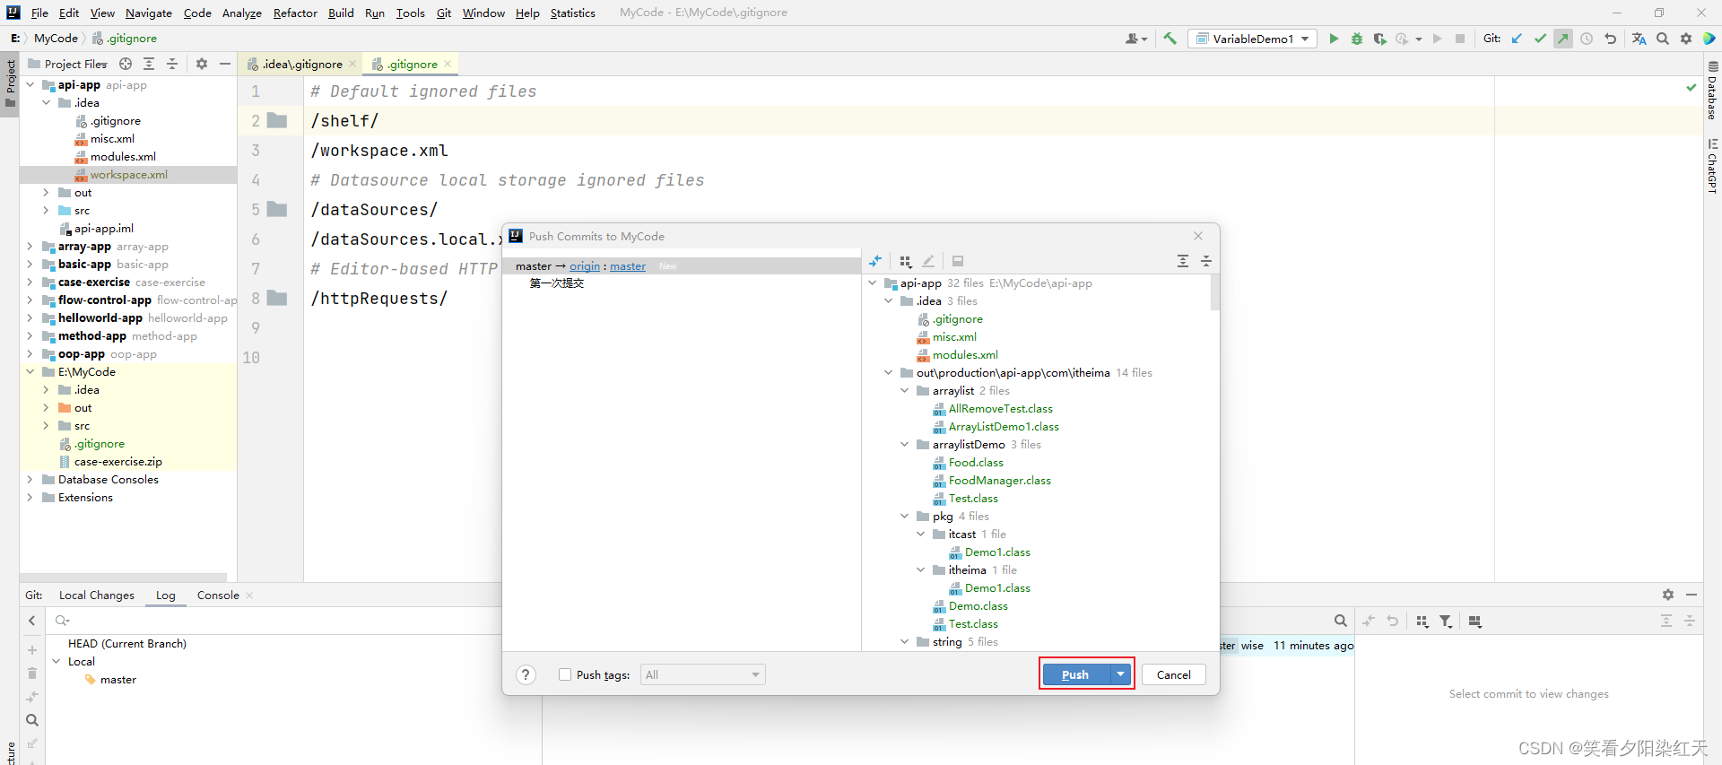The width and height of the screenshot is (1722, 765).
Task: Click push dialog file tree scrollbar
Action: 1215,293
